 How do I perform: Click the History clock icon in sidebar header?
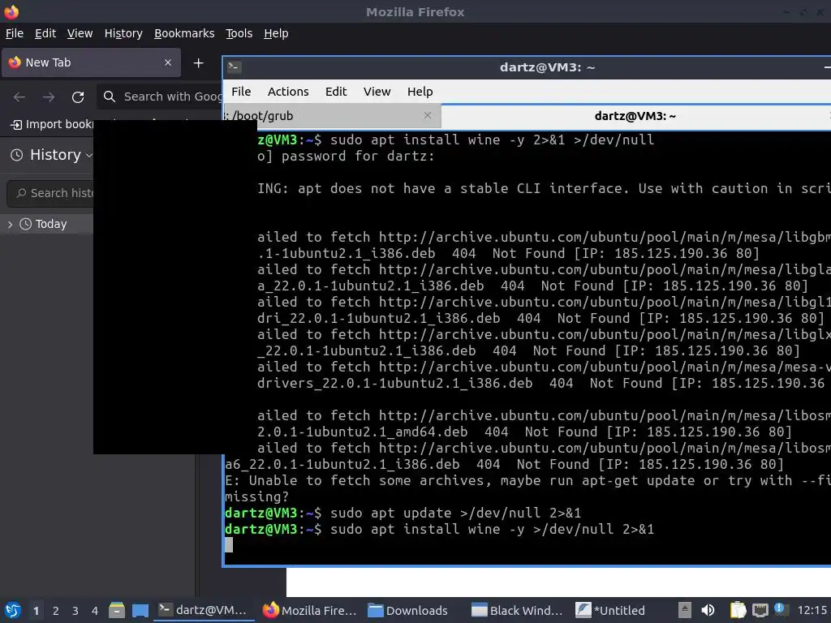click(x=17, y=155)
